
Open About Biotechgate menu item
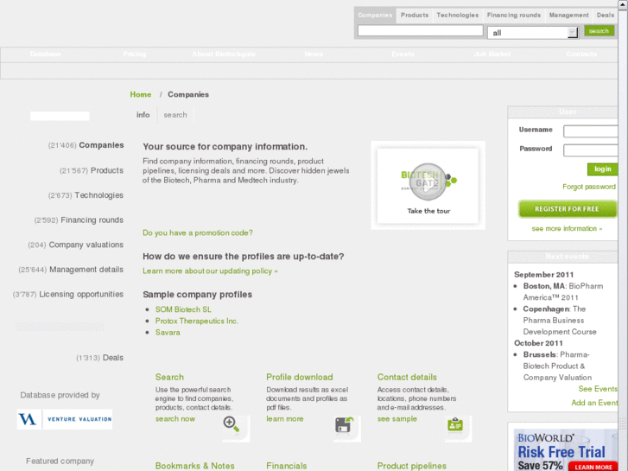224,54
